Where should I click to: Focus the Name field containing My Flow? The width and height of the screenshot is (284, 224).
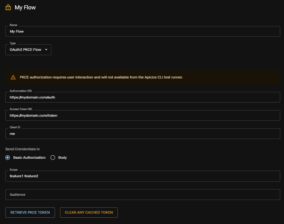point(143,31)
